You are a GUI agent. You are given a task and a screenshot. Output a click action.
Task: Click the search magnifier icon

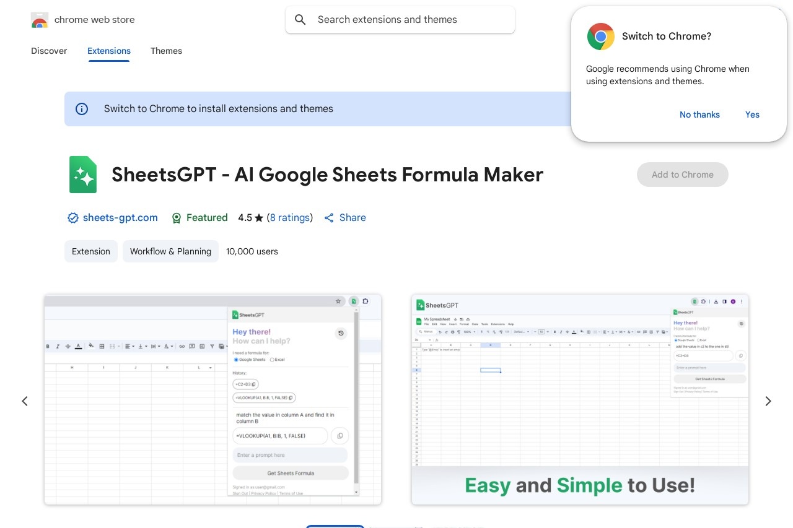coord(300,20)
